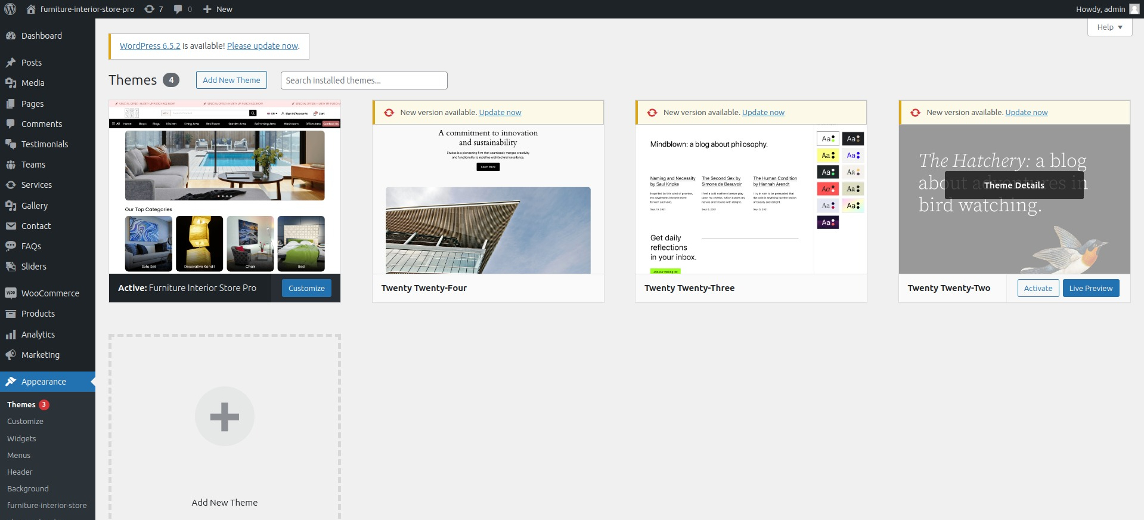1144x520 pixels.
Task: Open the comments bubble icon in admin bar
Action: (178, 9)
